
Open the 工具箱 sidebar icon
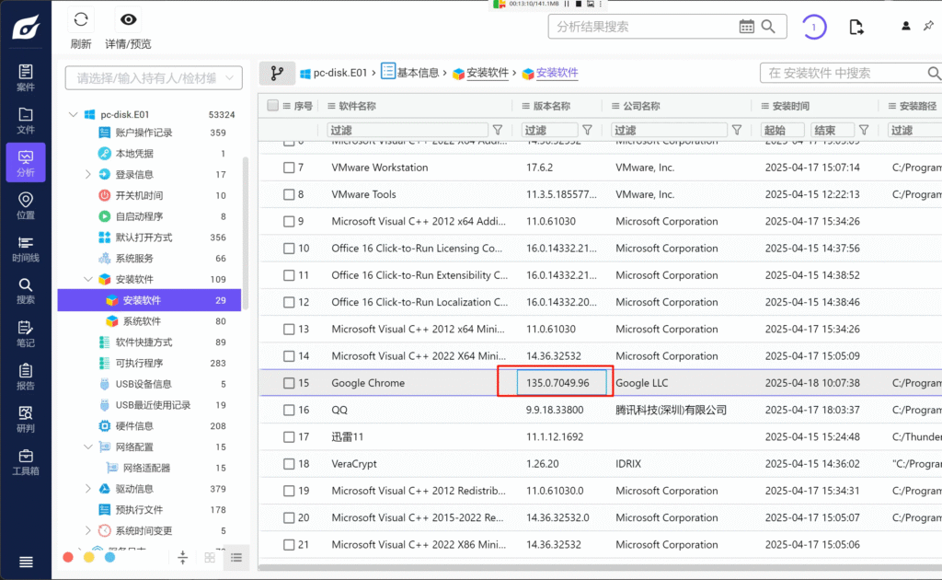tap(26, 462)
